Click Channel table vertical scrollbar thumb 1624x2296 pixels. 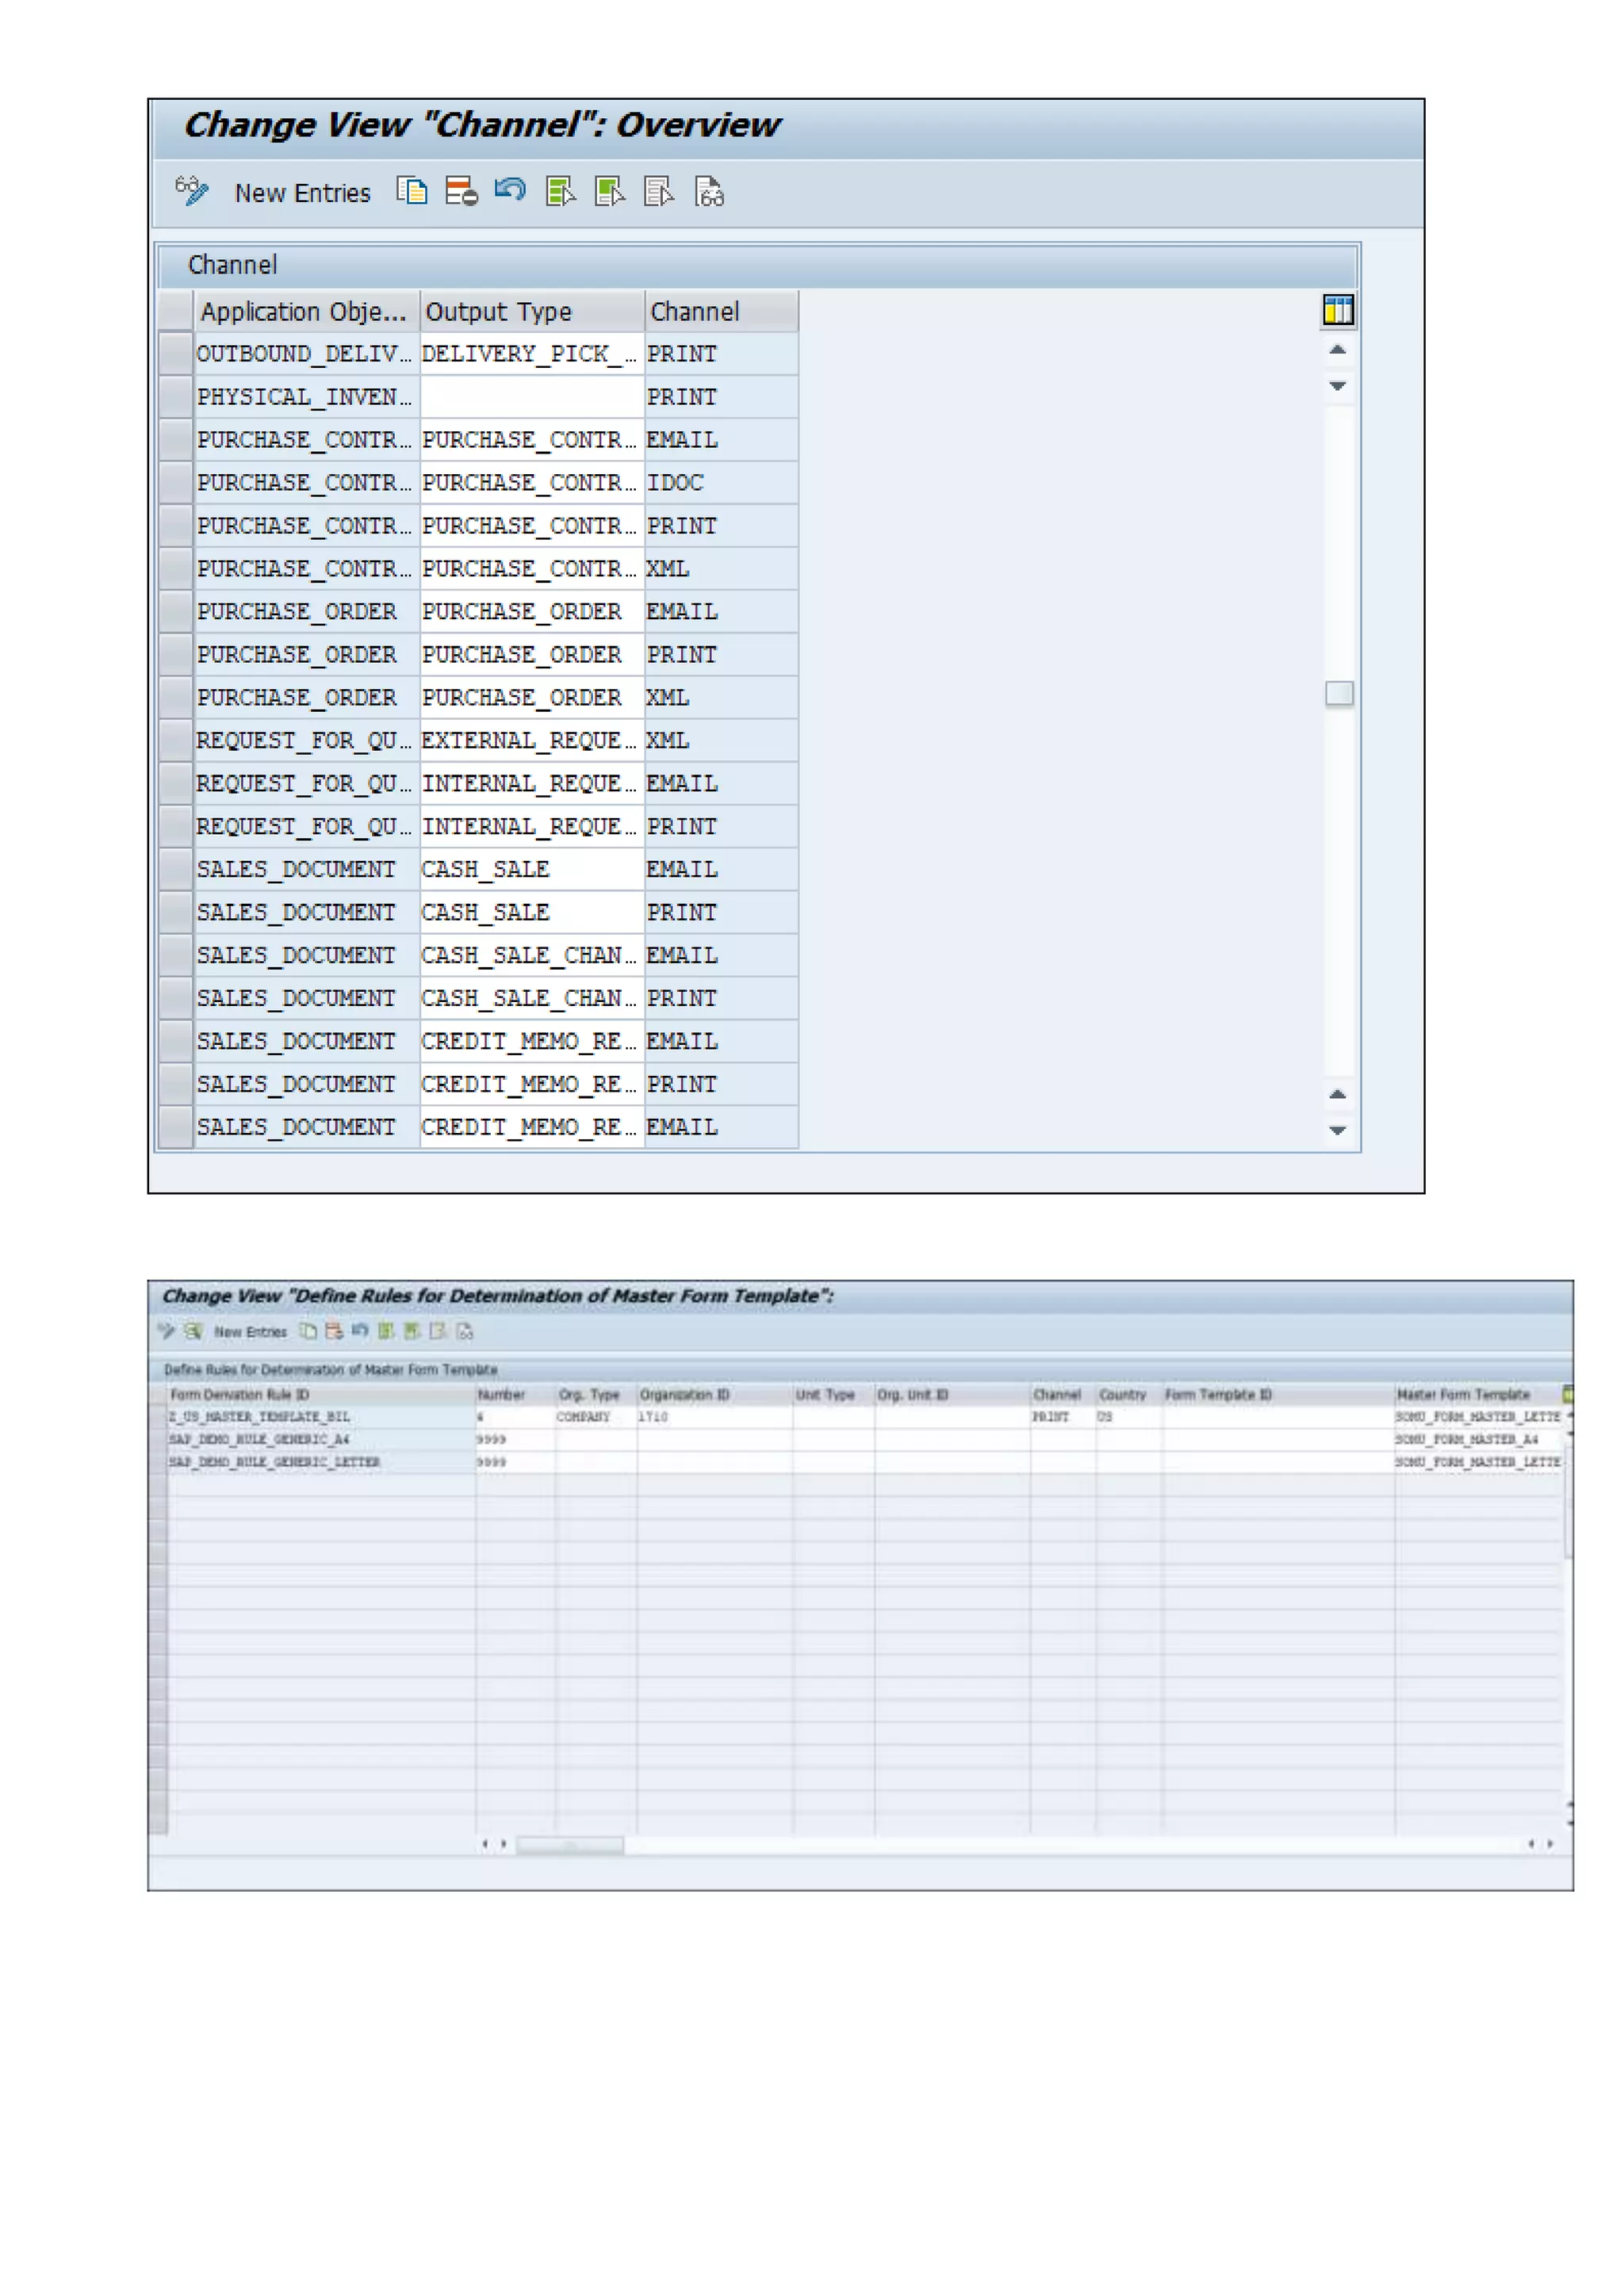1339,693
